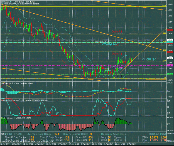The image size is (174, 146).
Task: Click the Fibonacci '100.0' level label
Action: [164, 6]
